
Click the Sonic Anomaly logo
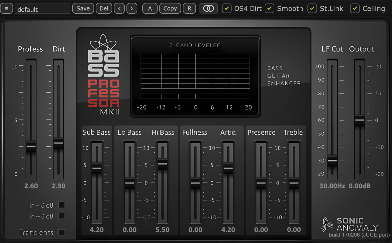click(x=350, y=224)
